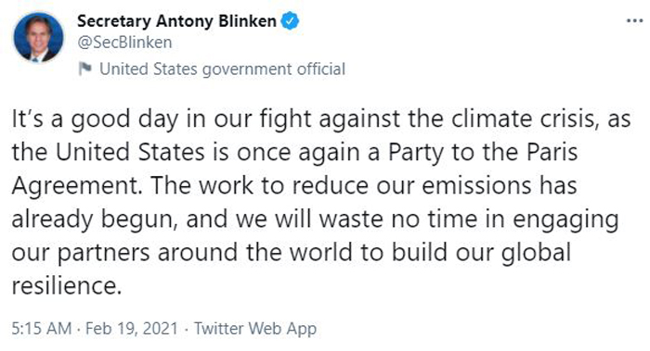Open the @SecBlinken handle link
This screenshot has height=351, width=650.
point(124,43)
